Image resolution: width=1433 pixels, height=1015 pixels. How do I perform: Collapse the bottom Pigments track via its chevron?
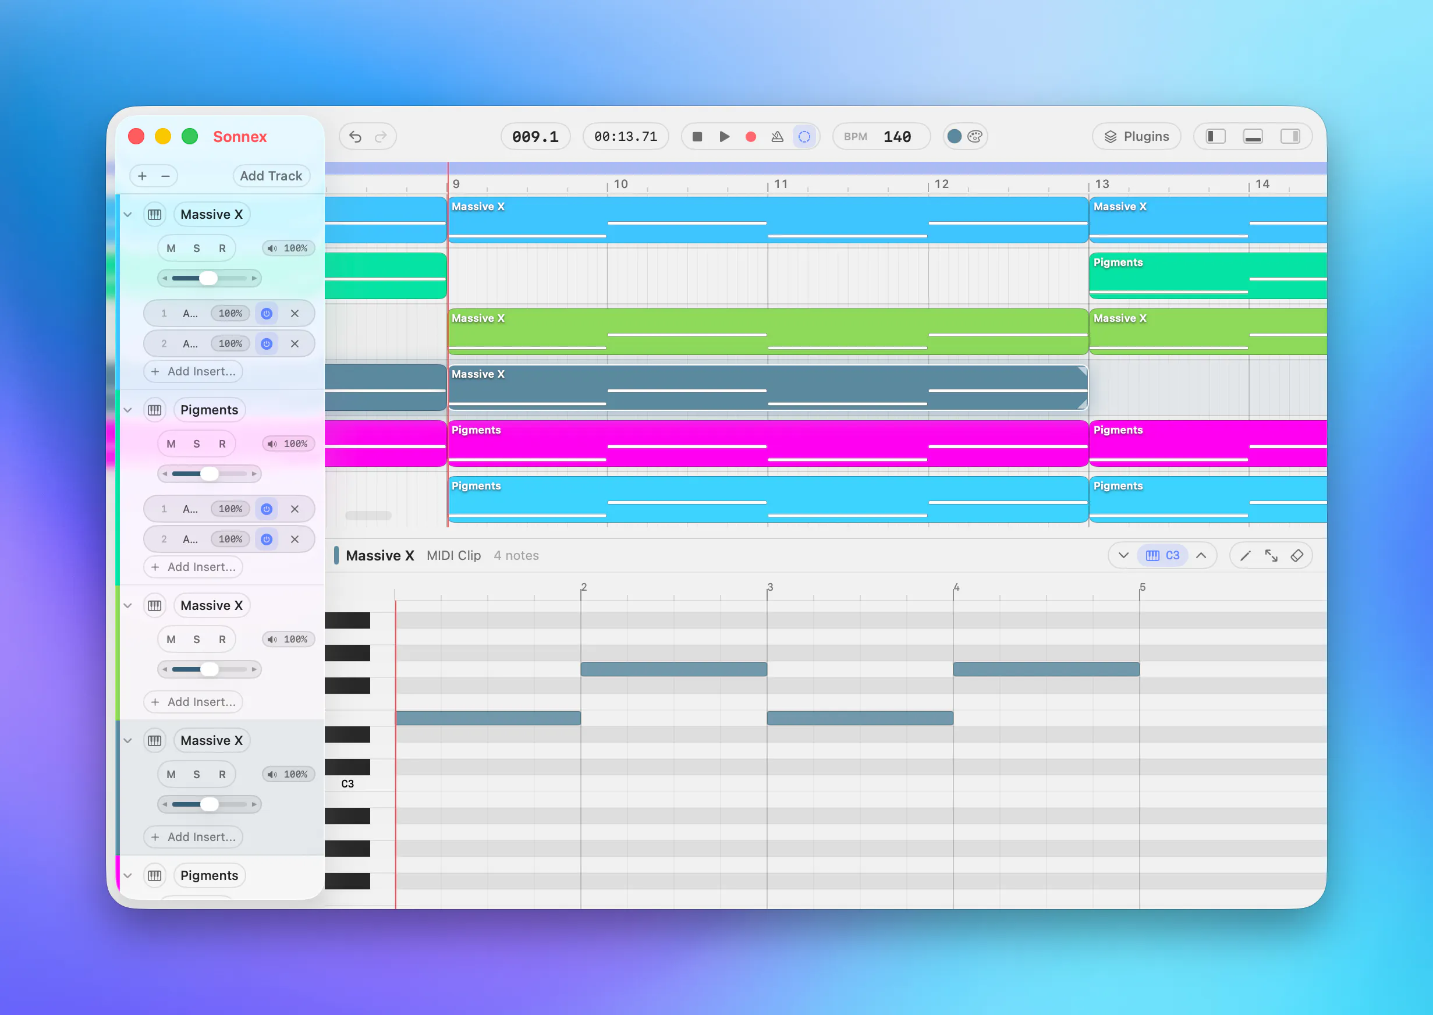pyautogui.click(x=128, y=876)
